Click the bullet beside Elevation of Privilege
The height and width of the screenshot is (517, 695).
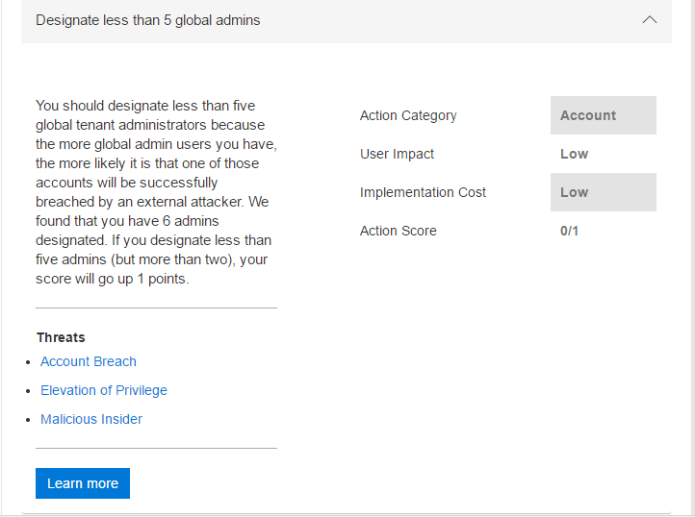pos(29,391)
